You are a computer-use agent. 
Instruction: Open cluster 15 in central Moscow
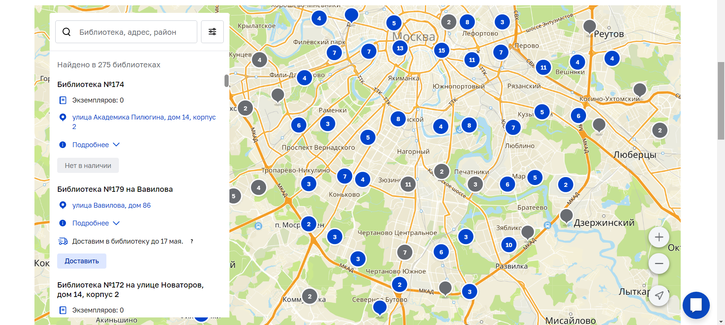[x=442, y=50]
